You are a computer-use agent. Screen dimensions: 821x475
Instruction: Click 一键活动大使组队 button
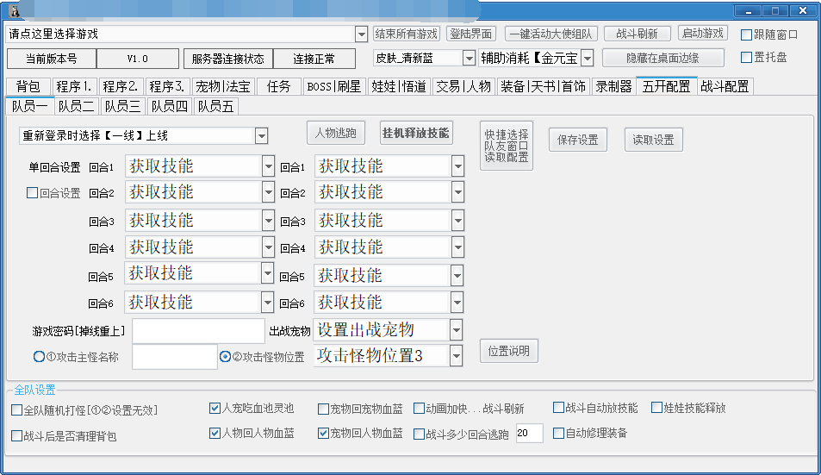(x=550, y=34)
